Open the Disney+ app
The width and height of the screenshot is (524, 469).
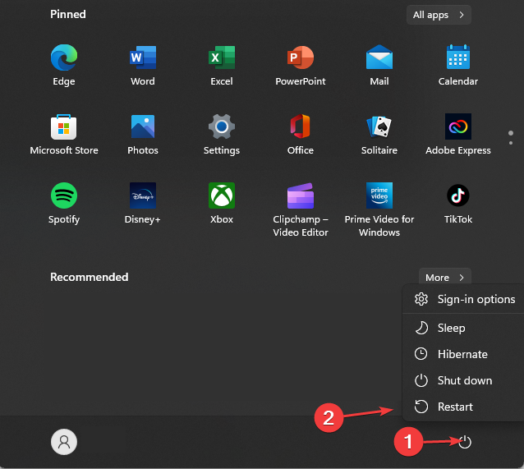point(143,203)
